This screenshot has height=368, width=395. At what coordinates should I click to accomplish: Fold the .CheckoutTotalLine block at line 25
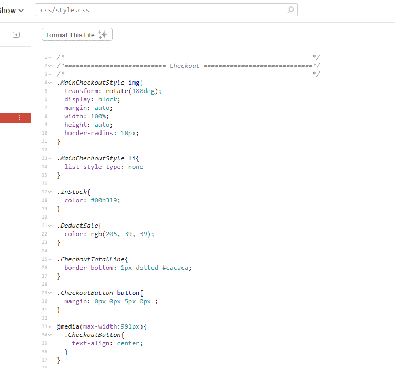tap(50, 259)
